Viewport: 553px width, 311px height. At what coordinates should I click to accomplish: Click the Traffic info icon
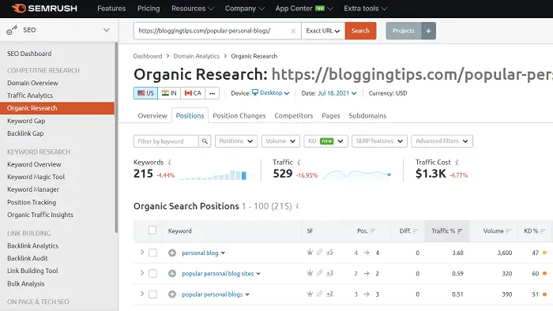(x=299, y=163)
